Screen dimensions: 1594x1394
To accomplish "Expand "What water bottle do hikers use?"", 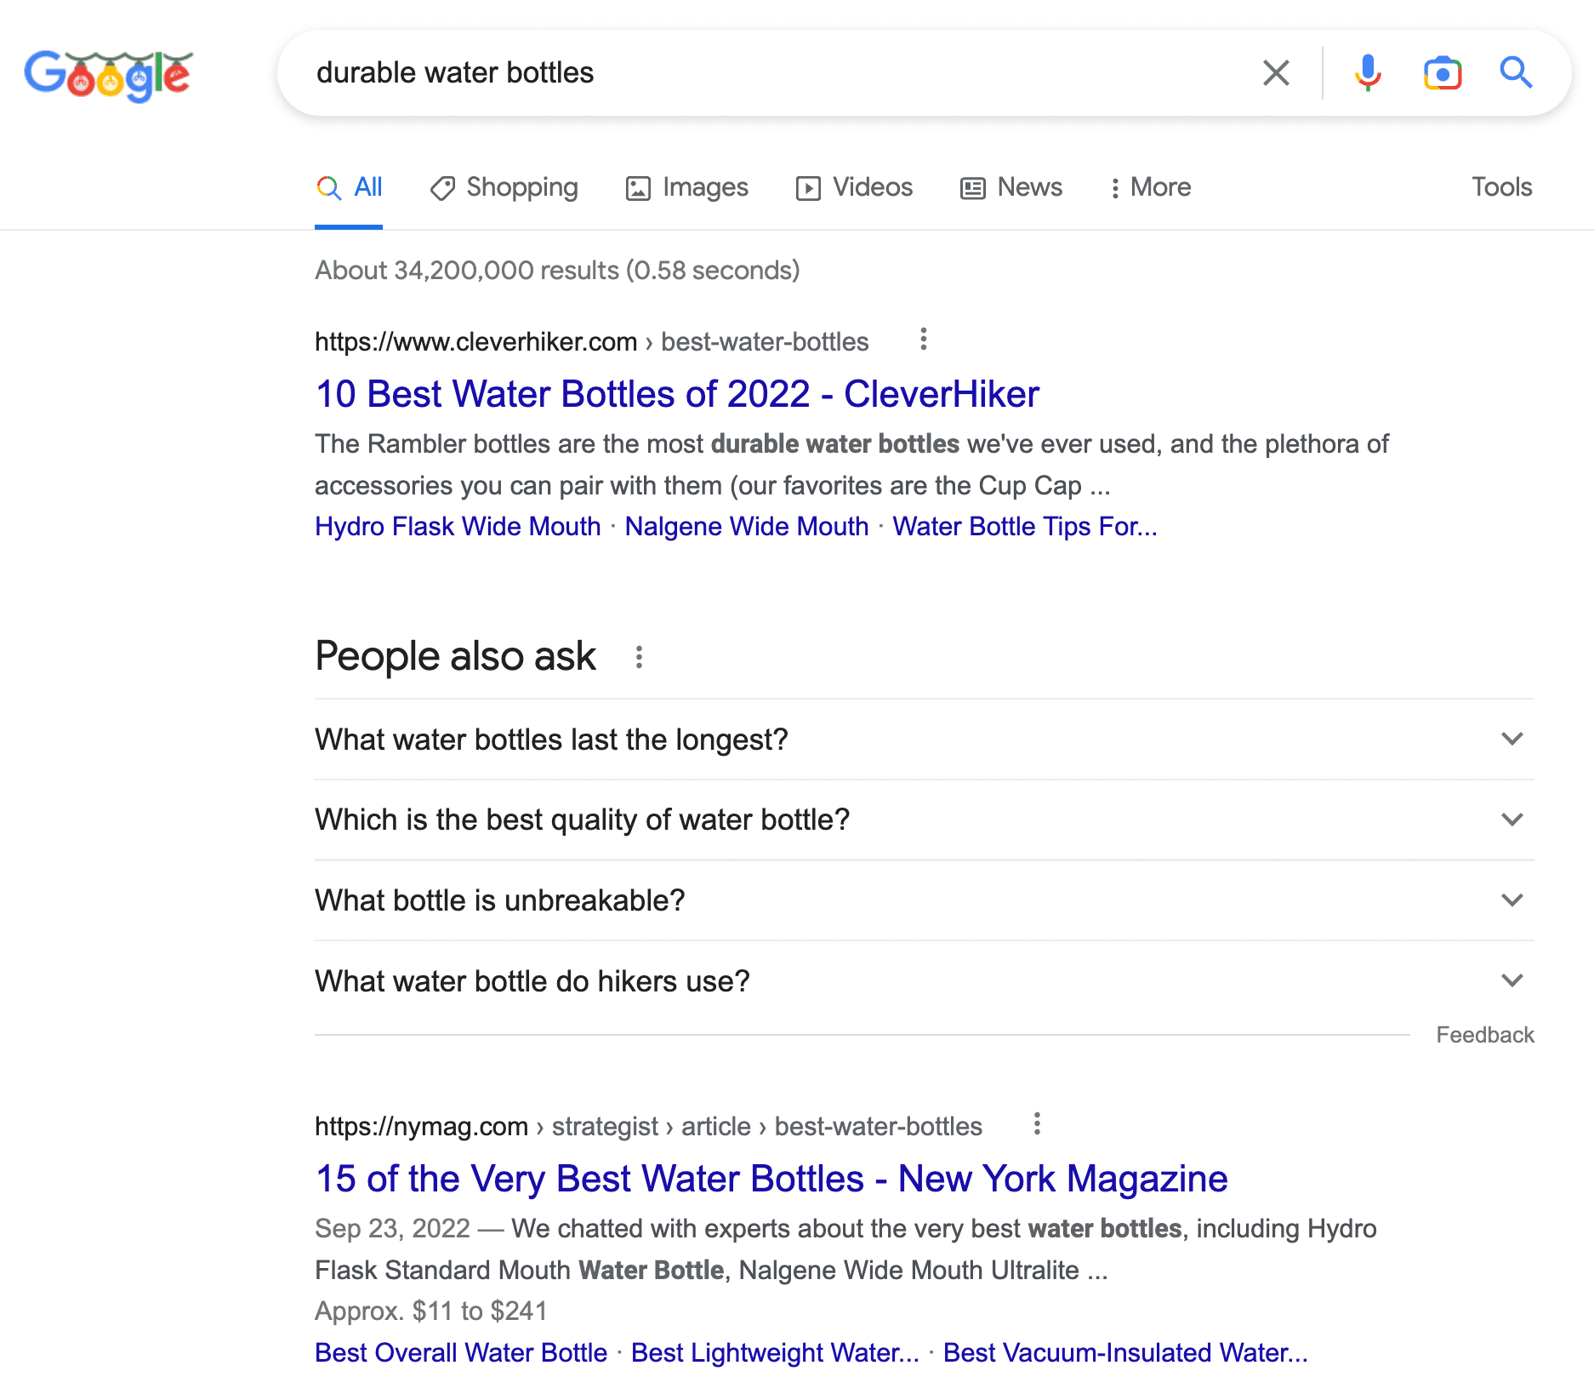I will pos(924,981).
